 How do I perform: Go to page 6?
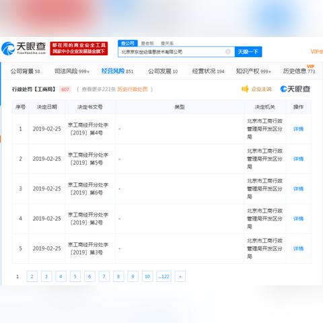coord(89,277)
